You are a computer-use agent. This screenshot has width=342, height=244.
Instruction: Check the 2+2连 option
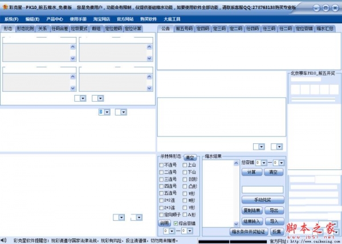pyautogui.click(x=161, y=200)
